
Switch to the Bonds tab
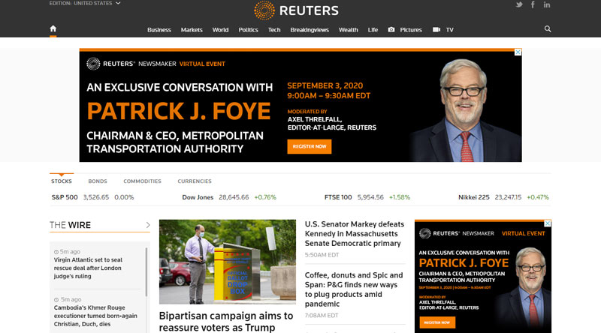(98, 181)
